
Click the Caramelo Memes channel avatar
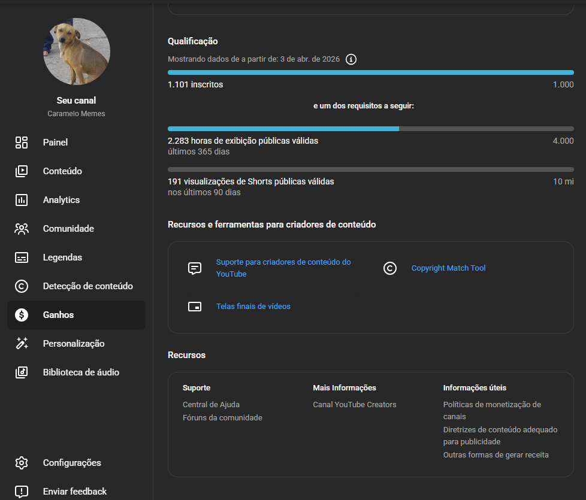click(x=76, y=51)
